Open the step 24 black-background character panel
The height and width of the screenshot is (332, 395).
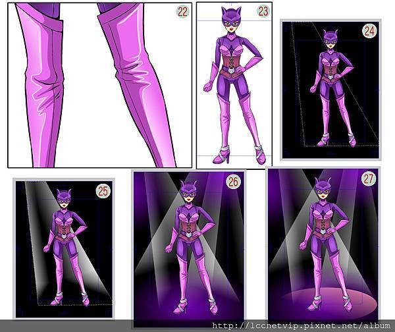click(x=330, y=90)
